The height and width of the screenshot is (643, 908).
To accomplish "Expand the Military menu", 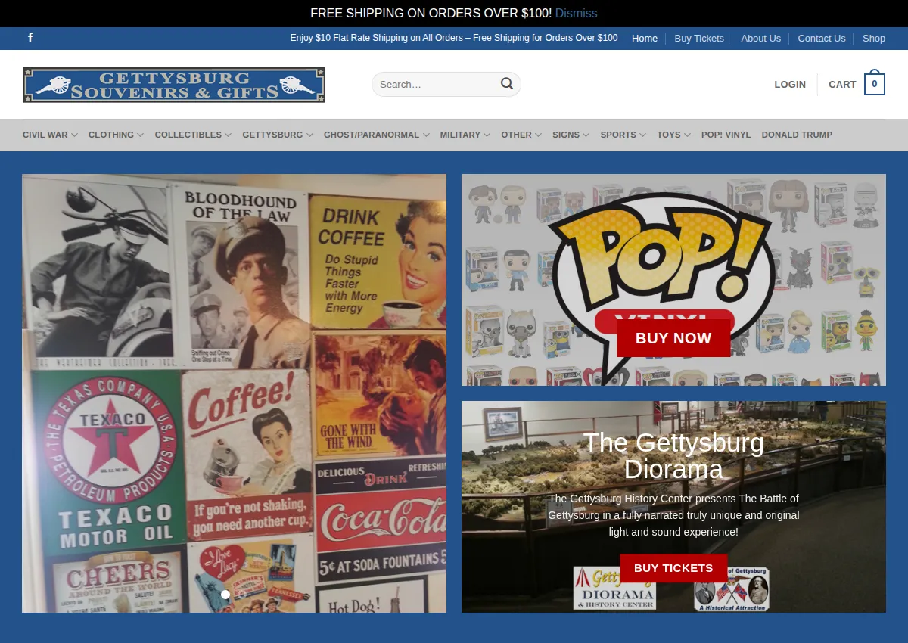I will 465,135.
